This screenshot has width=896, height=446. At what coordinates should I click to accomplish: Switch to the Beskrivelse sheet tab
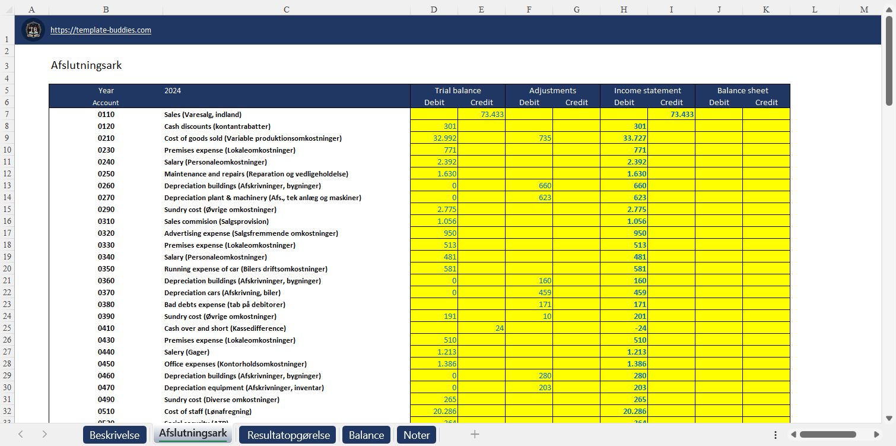point(115,435)
